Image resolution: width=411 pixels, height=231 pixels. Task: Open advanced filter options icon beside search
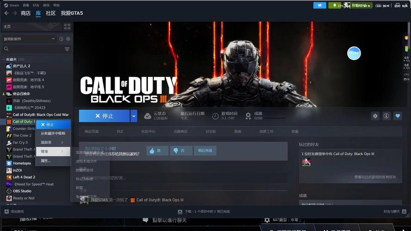coord(67,49)
